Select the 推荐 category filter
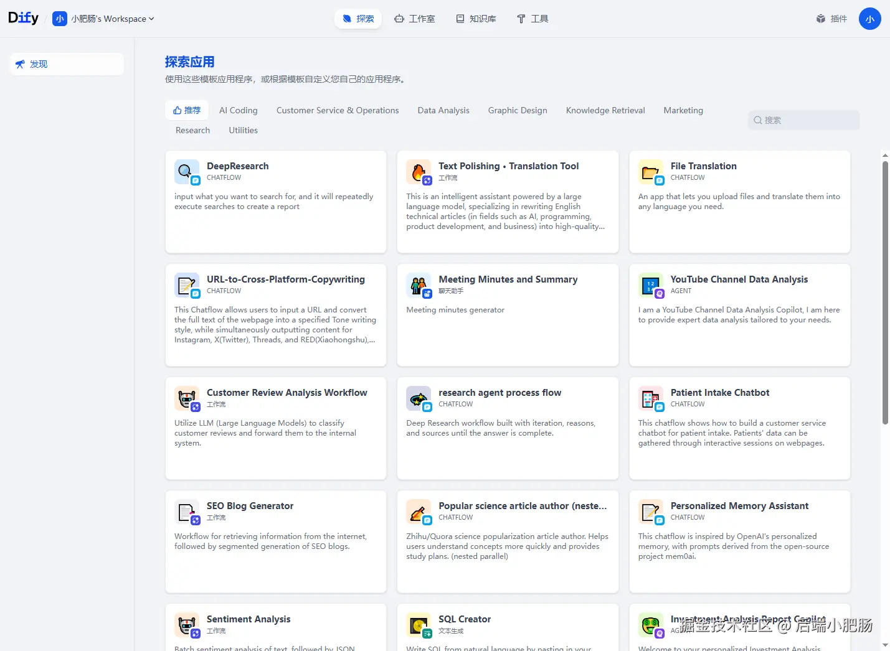890x651 pixels. 187,110
